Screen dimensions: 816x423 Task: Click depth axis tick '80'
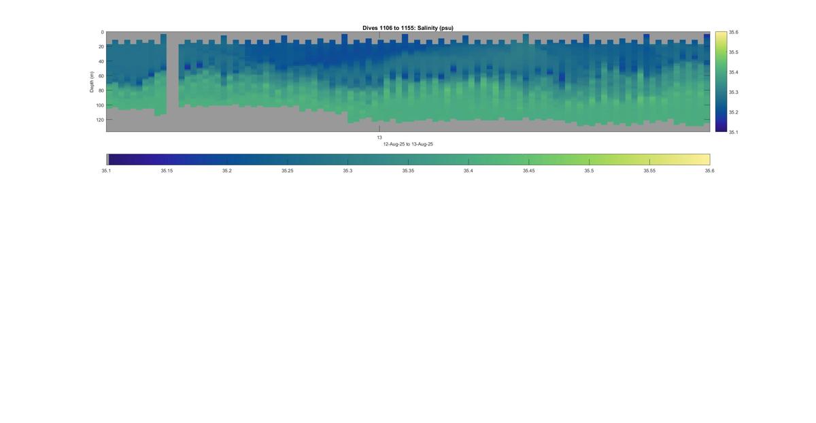coord(101,90)
